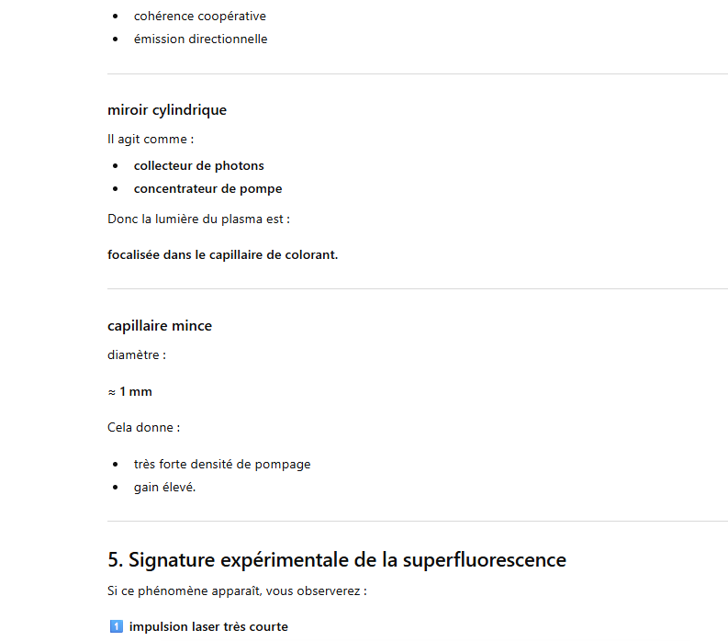The height and width of the screenshot is (641, 728).
Task: Select the 'miroir cylindrique' heading
Action: 167,110
